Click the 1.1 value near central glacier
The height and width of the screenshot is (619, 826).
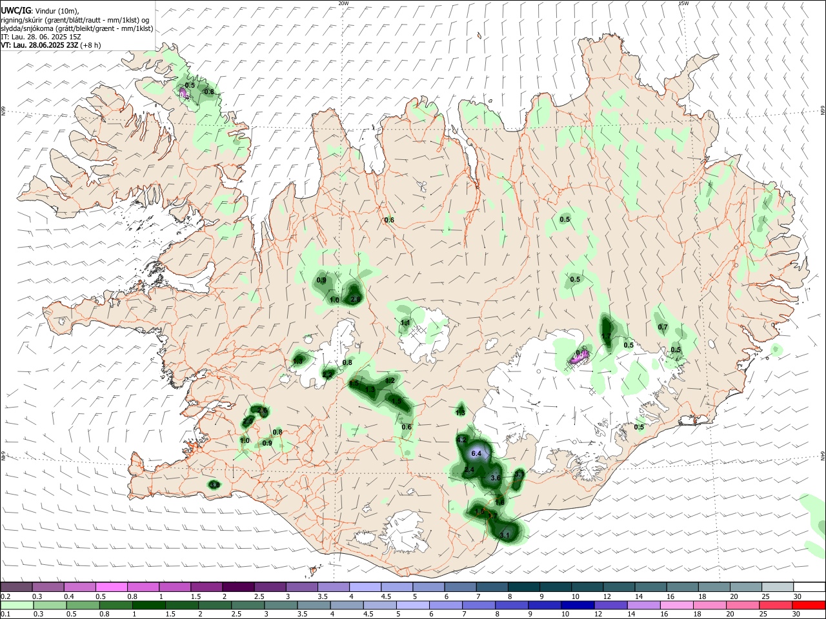[x=405, y=322]
